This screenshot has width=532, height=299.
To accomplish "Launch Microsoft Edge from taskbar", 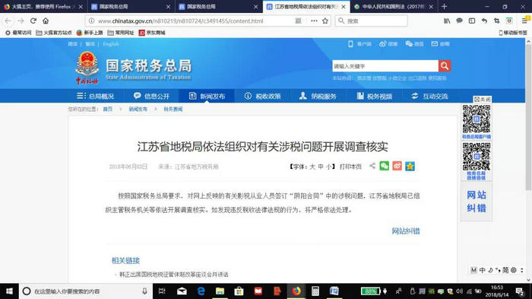I will coord(201,291).
